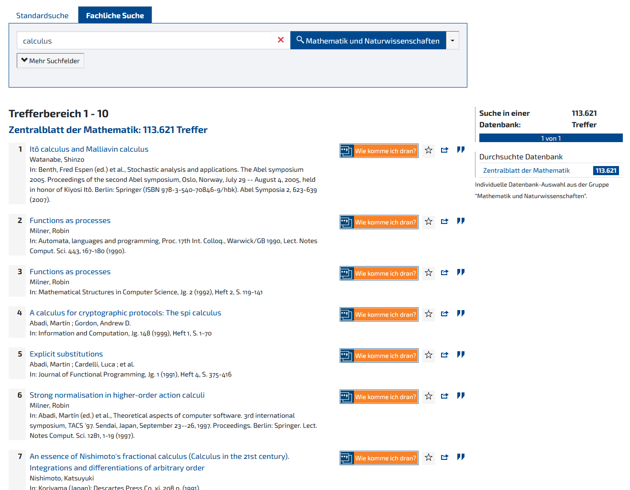Image resolution: width=630 pixels, height=490 pixels.
Task: Clear the search field with red X
Action: (x=281, y=40)
